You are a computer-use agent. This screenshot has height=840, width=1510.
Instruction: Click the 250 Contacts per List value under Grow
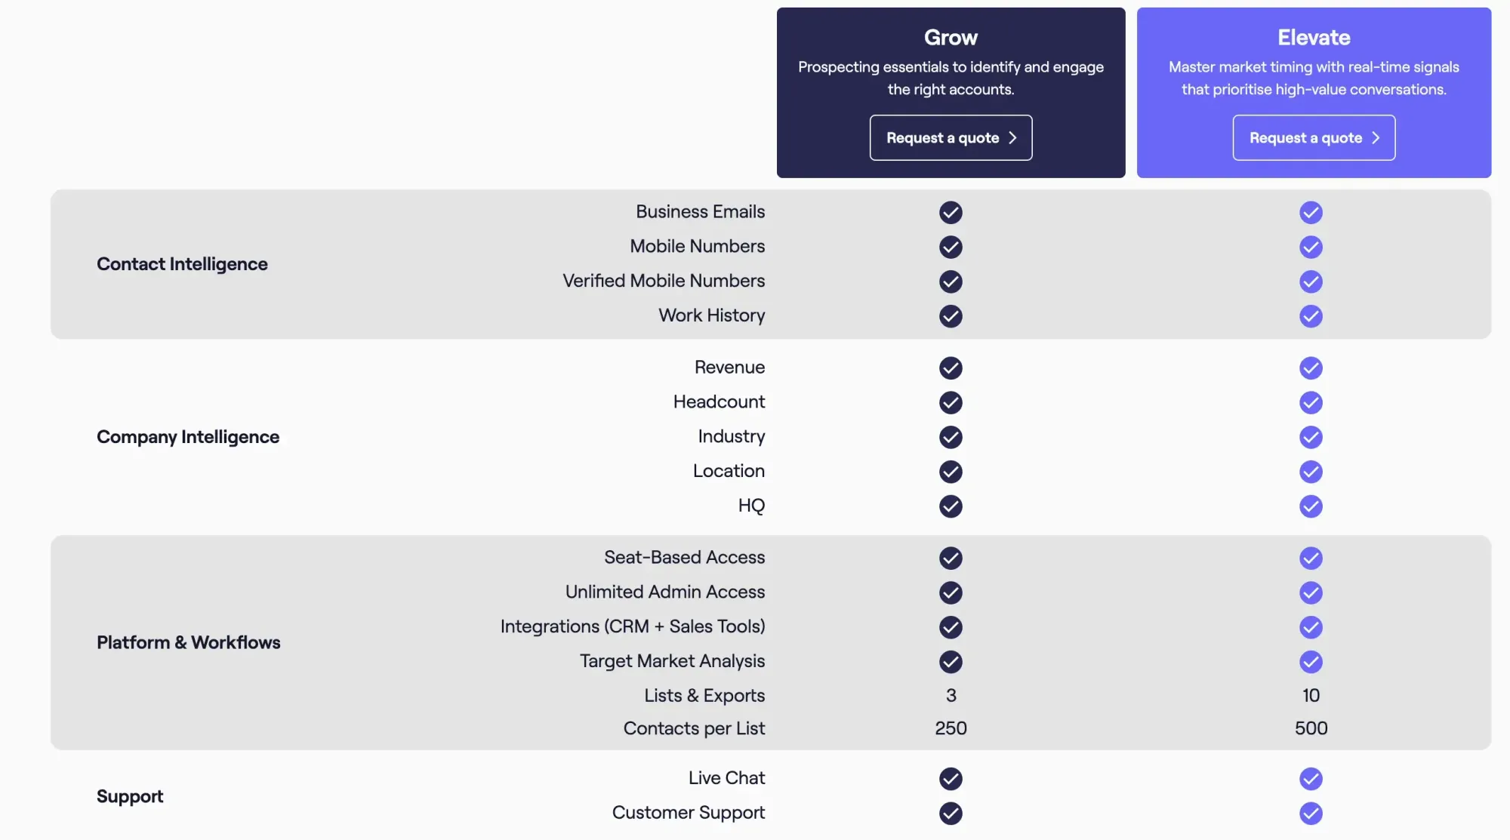[951, 729]
